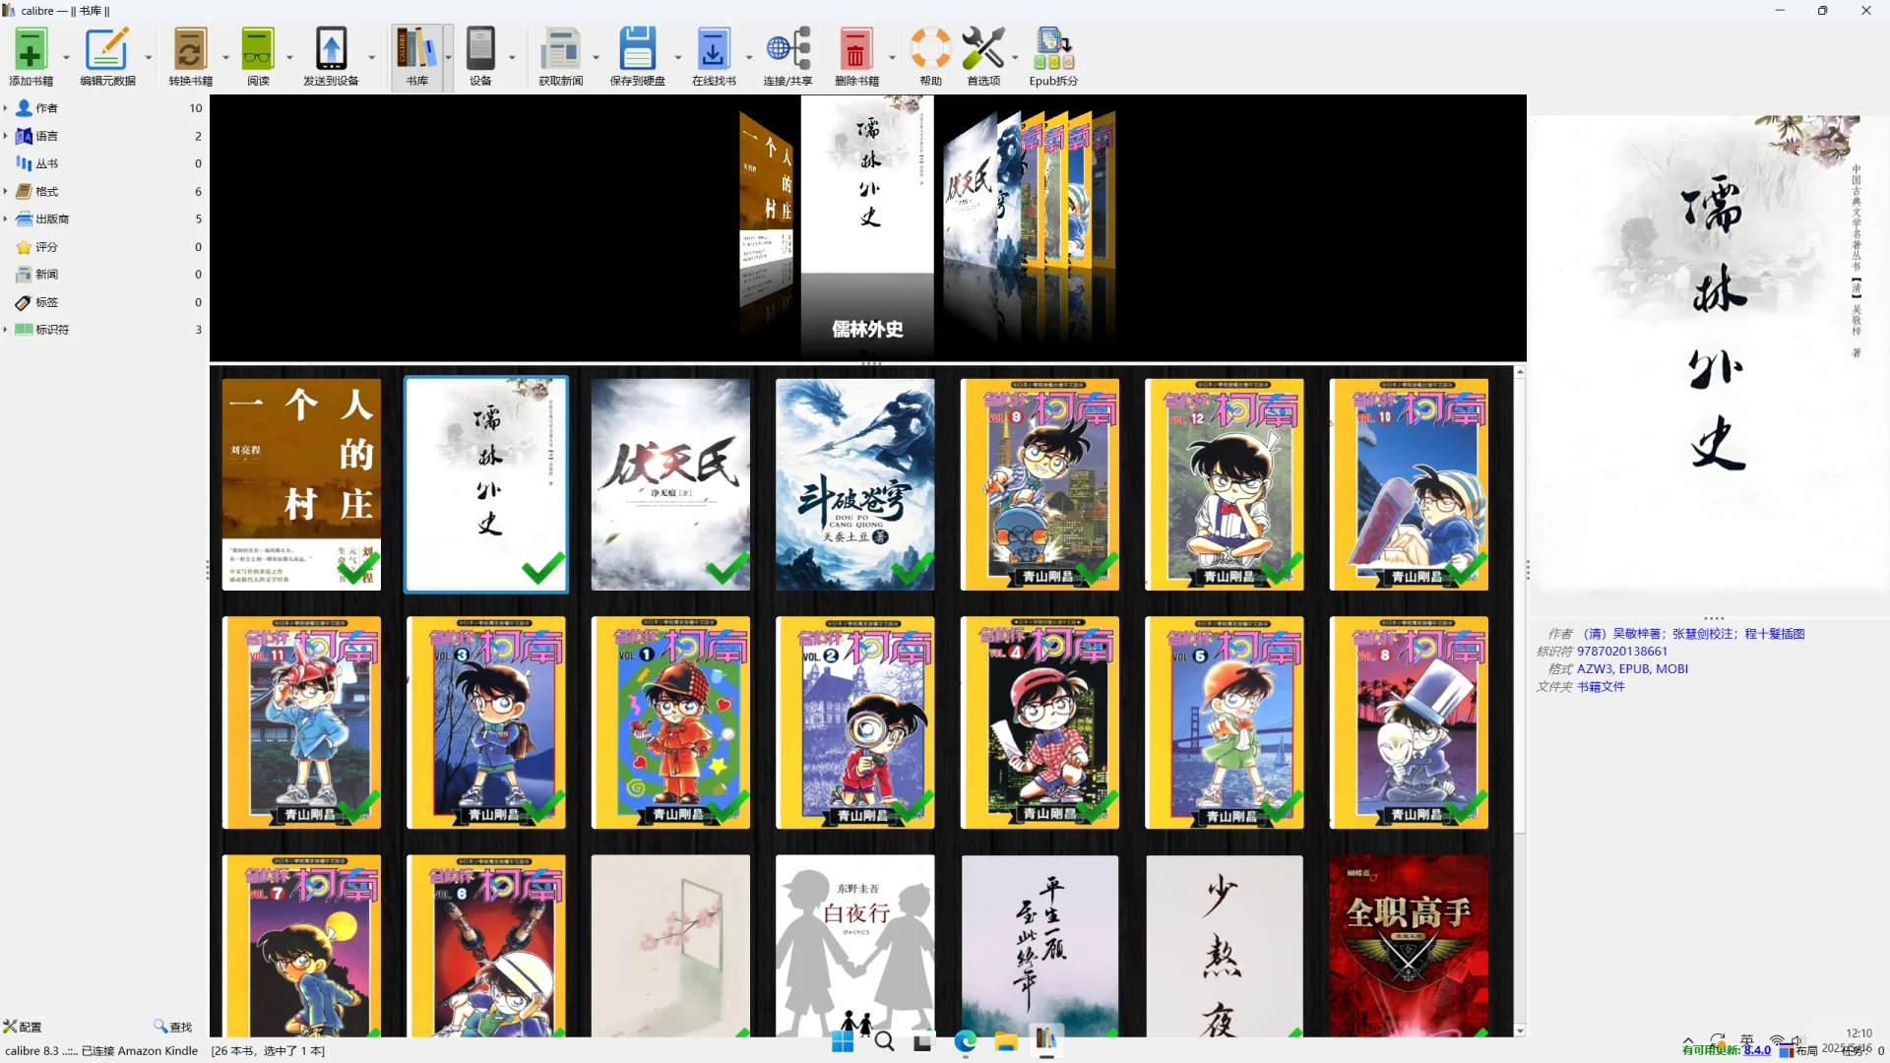The width and height of the screenshot is (1890, 1063).
Task: Select Conan VOL 1 cover
Action: (670, 722)
